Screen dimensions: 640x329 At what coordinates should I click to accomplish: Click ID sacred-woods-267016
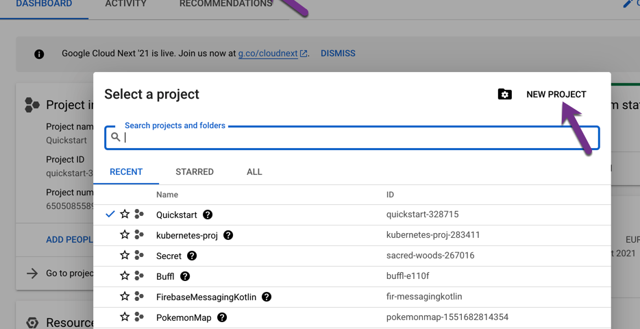(430, 256)
